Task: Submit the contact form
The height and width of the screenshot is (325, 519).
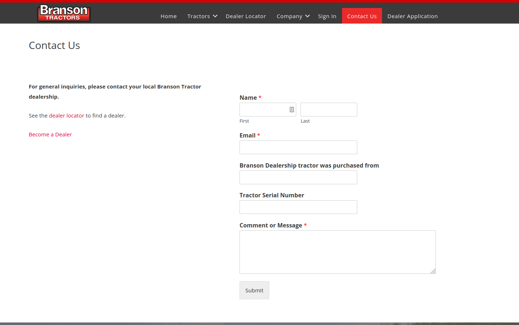Action: coord(254,290)
